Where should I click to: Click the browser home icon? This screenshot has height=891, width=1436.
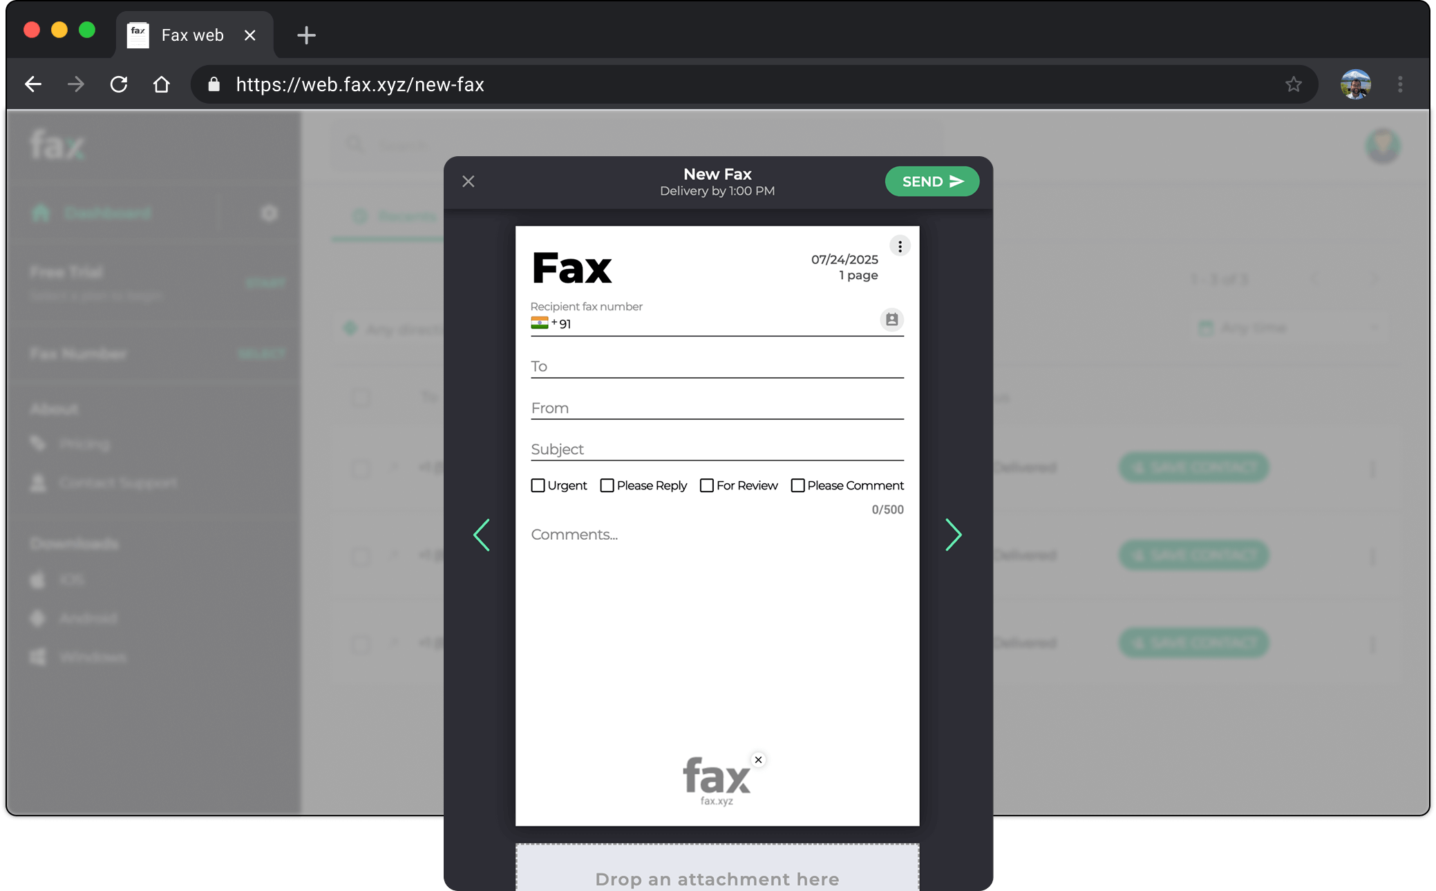pyautogui.click(x=161, y=84)
